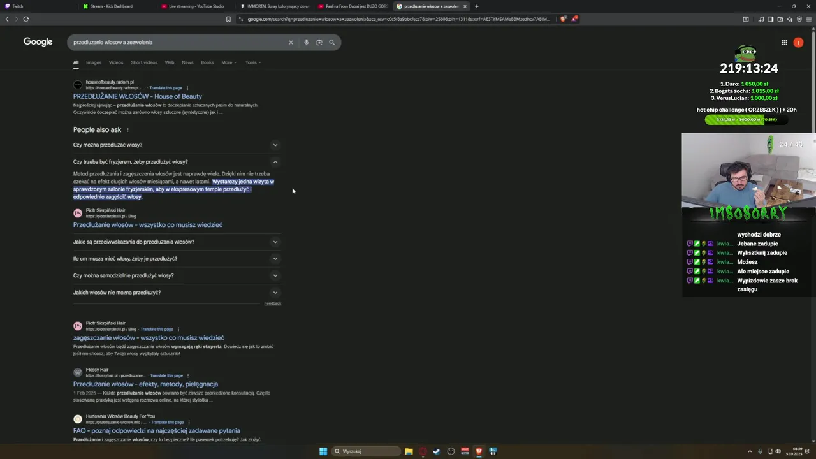The width and height of the screenshot is (816, 459).
Task: Open a new browser tab
Action: pos(476,6)
